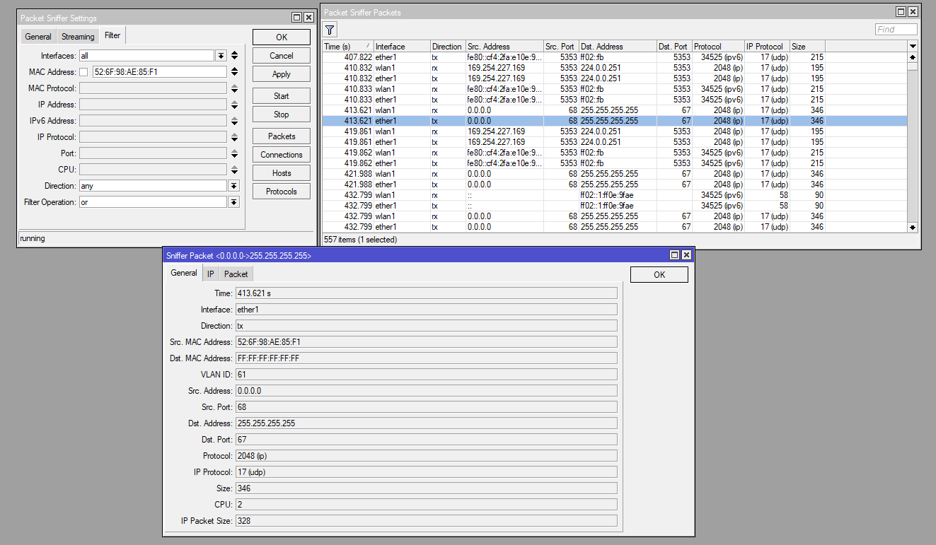Enable the MAC Address checkbox
The image size is (936, 545).
pyautogui.click(x=83, y=71)
